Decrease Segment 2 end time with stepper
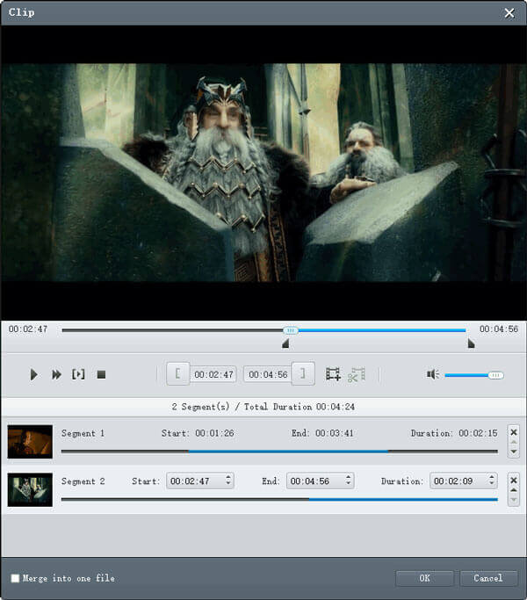The height and width of the screenshot is (600, 527). 348,484
